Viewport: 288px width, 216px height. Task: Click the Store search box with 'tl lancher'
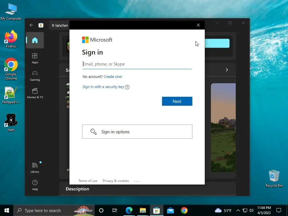60,25
